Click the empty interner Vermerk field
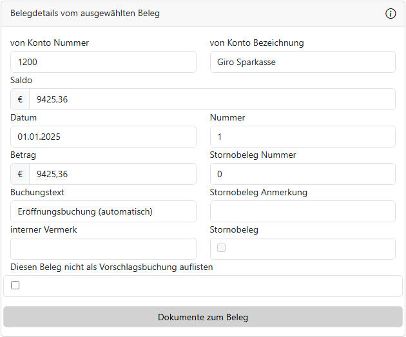This screenshot has width=406, height=337. click(x=103, y=249)
